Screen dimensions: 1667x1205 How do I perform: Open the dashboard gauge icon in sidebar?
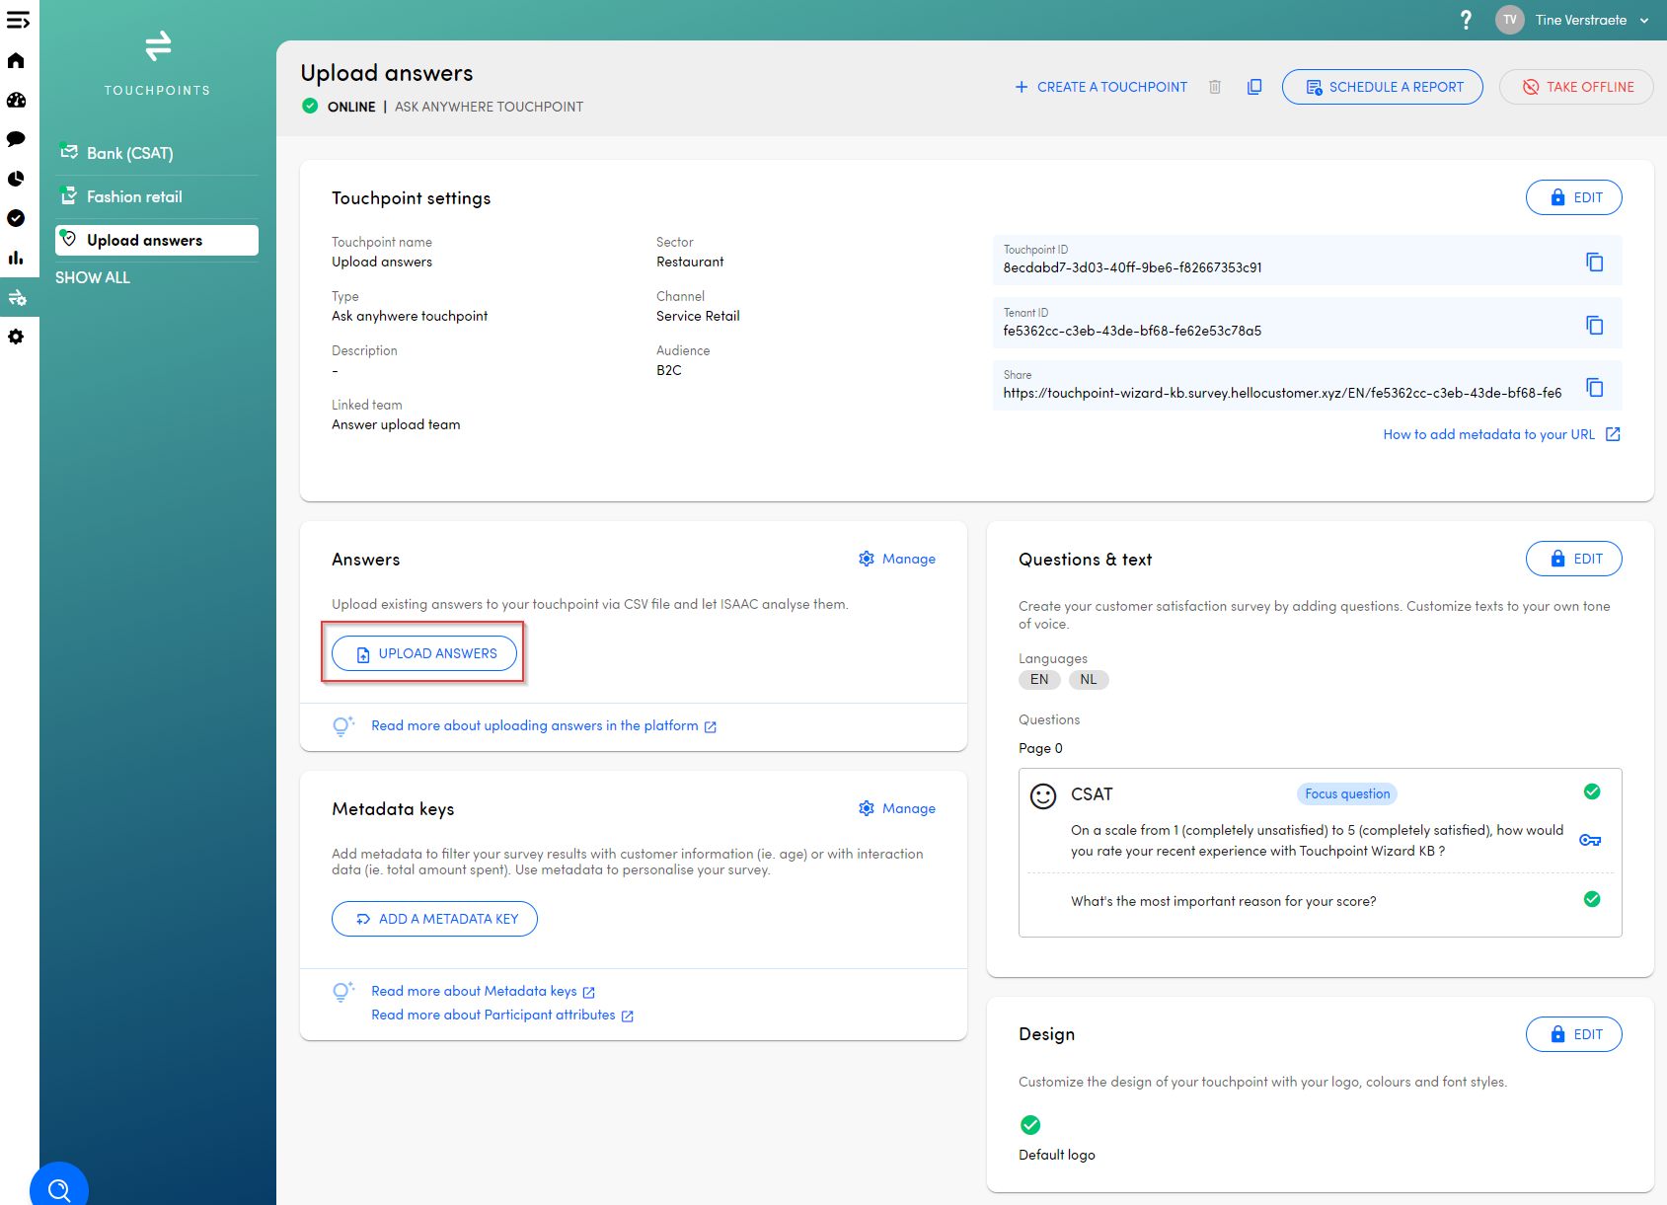(16, 101)
